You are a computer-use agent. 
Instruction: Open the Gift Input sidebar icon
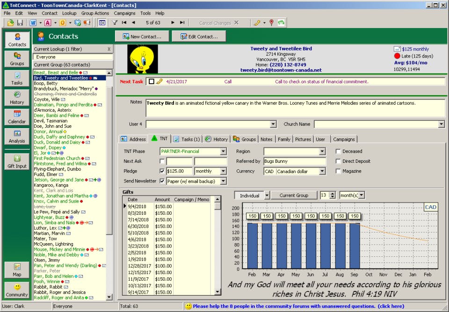(x=17, y=161)
